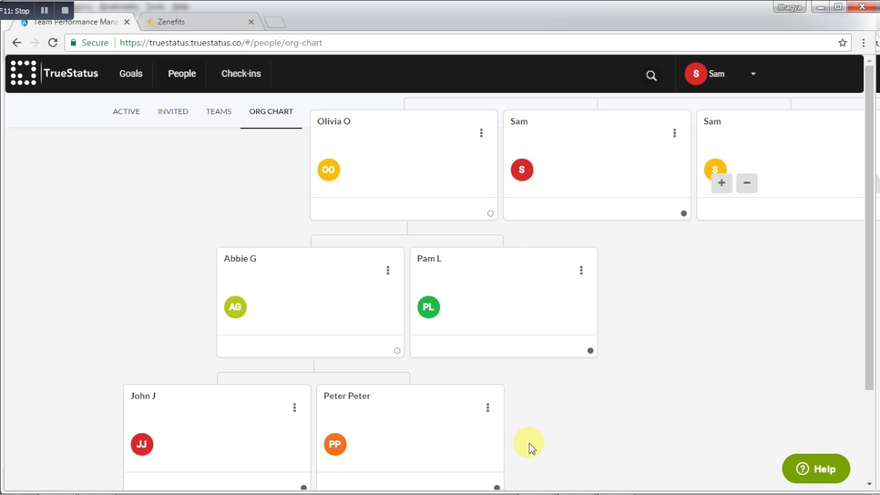Click the red S user avatar in header
880x495 pixels.
(696, 74)
